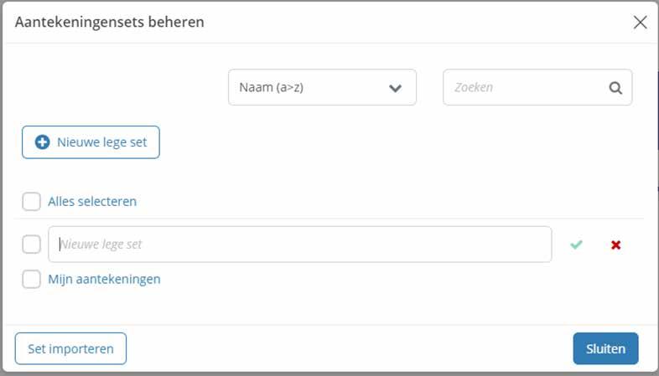Screen dimensions: 659x376
Task: Enable the Mijn aantekeningen checkbox
Action: click(x=32, y=280)
